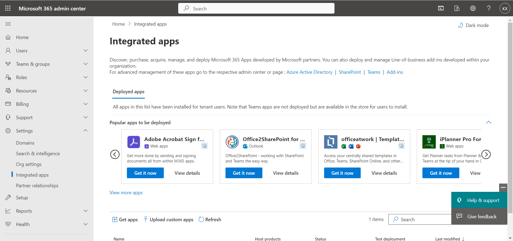Open Teams admin link
Viewport: 513px width, 241px height.
pyautogui.click(x=374, y=72)
